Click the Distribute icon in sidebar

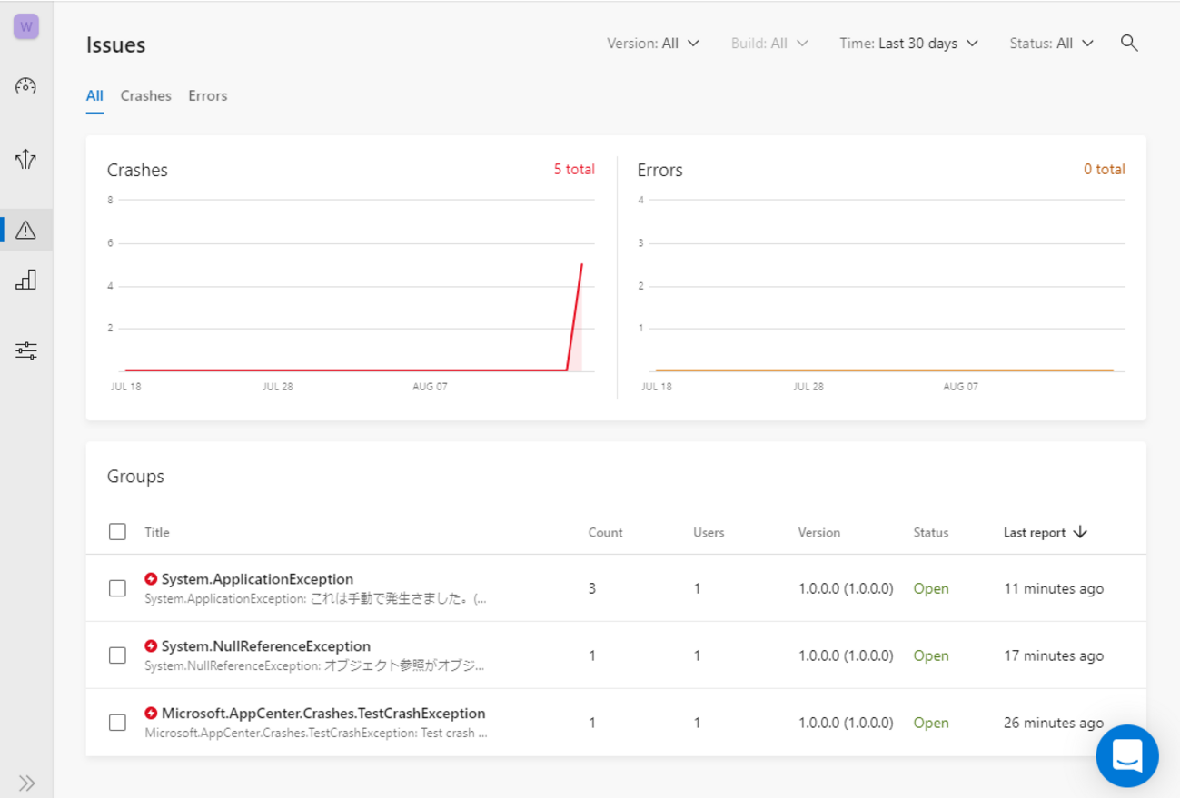[25, 160]
